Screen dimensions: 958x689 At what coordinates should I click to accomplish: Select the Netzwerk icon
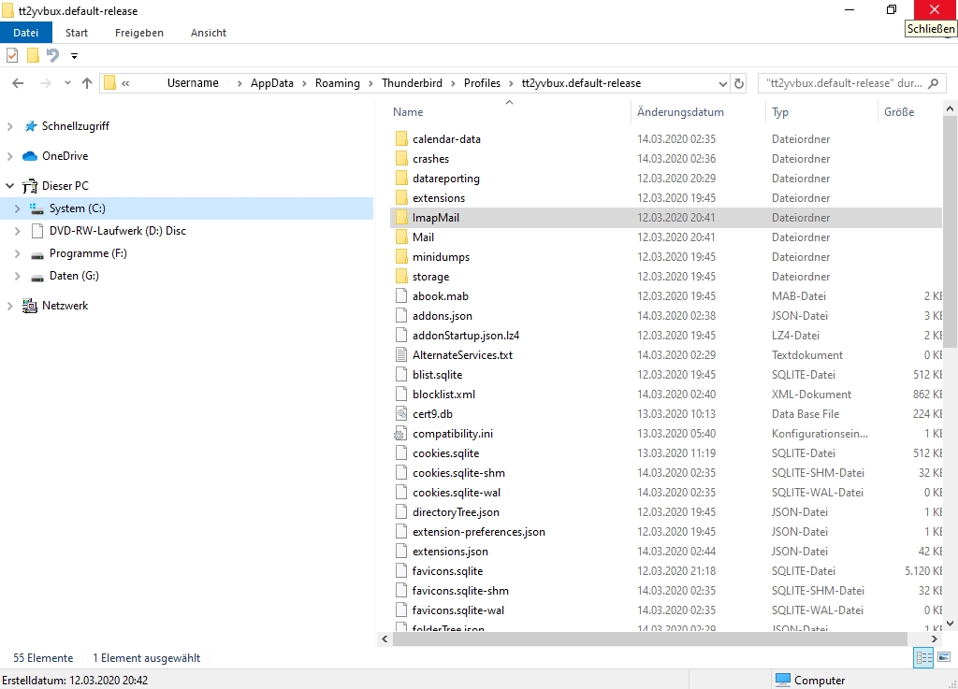30,306
